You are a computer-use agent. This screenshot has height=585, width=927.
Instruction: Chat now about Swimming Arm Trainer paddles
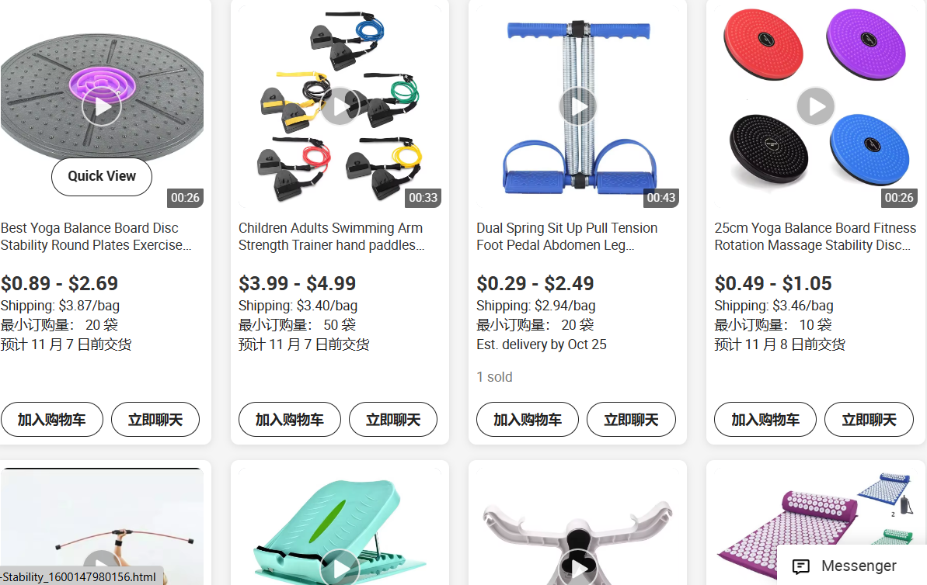point(393,420)
